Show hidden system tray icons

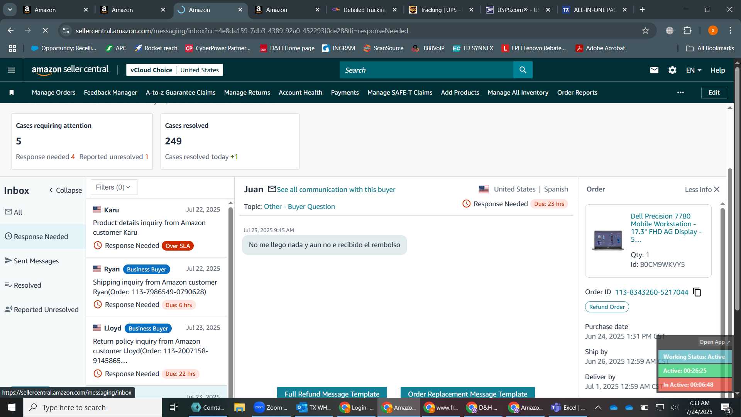[598, 407]
